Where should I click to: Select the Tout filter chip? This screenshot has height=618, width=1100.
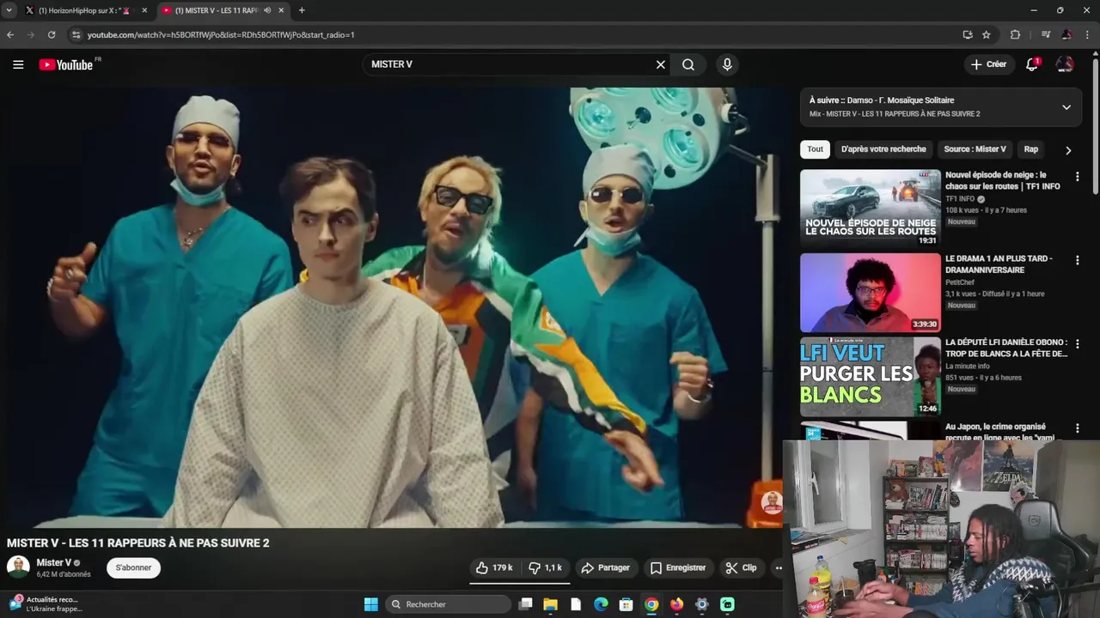coord(815,149)
